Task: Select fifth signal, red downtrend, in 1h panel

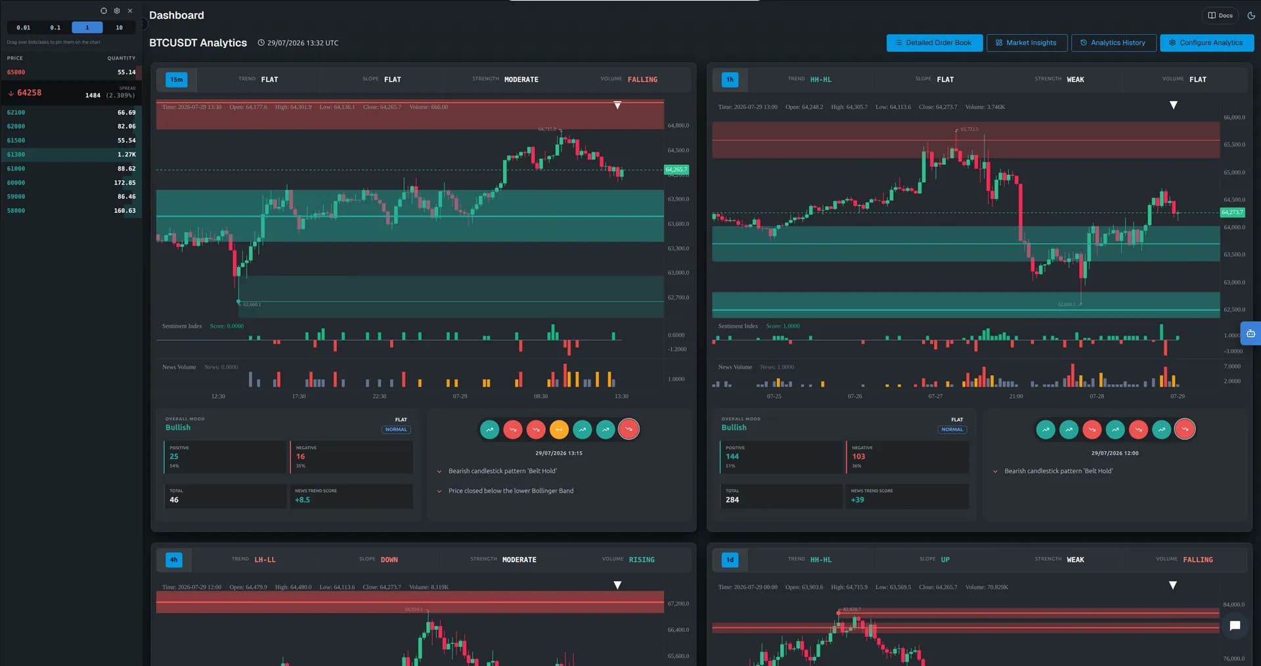Action: tap(1138, 430)
